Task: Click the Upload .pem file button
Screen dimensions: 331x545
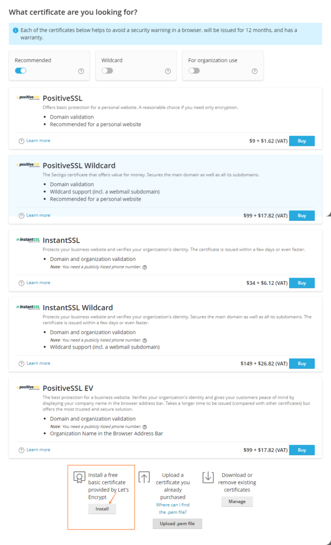Action: point(177,524)
